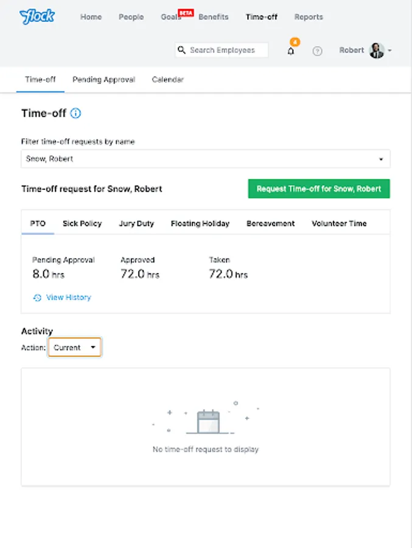Open the Calendar tab
This screenshot has height=548, width=412.
(167, 80)
